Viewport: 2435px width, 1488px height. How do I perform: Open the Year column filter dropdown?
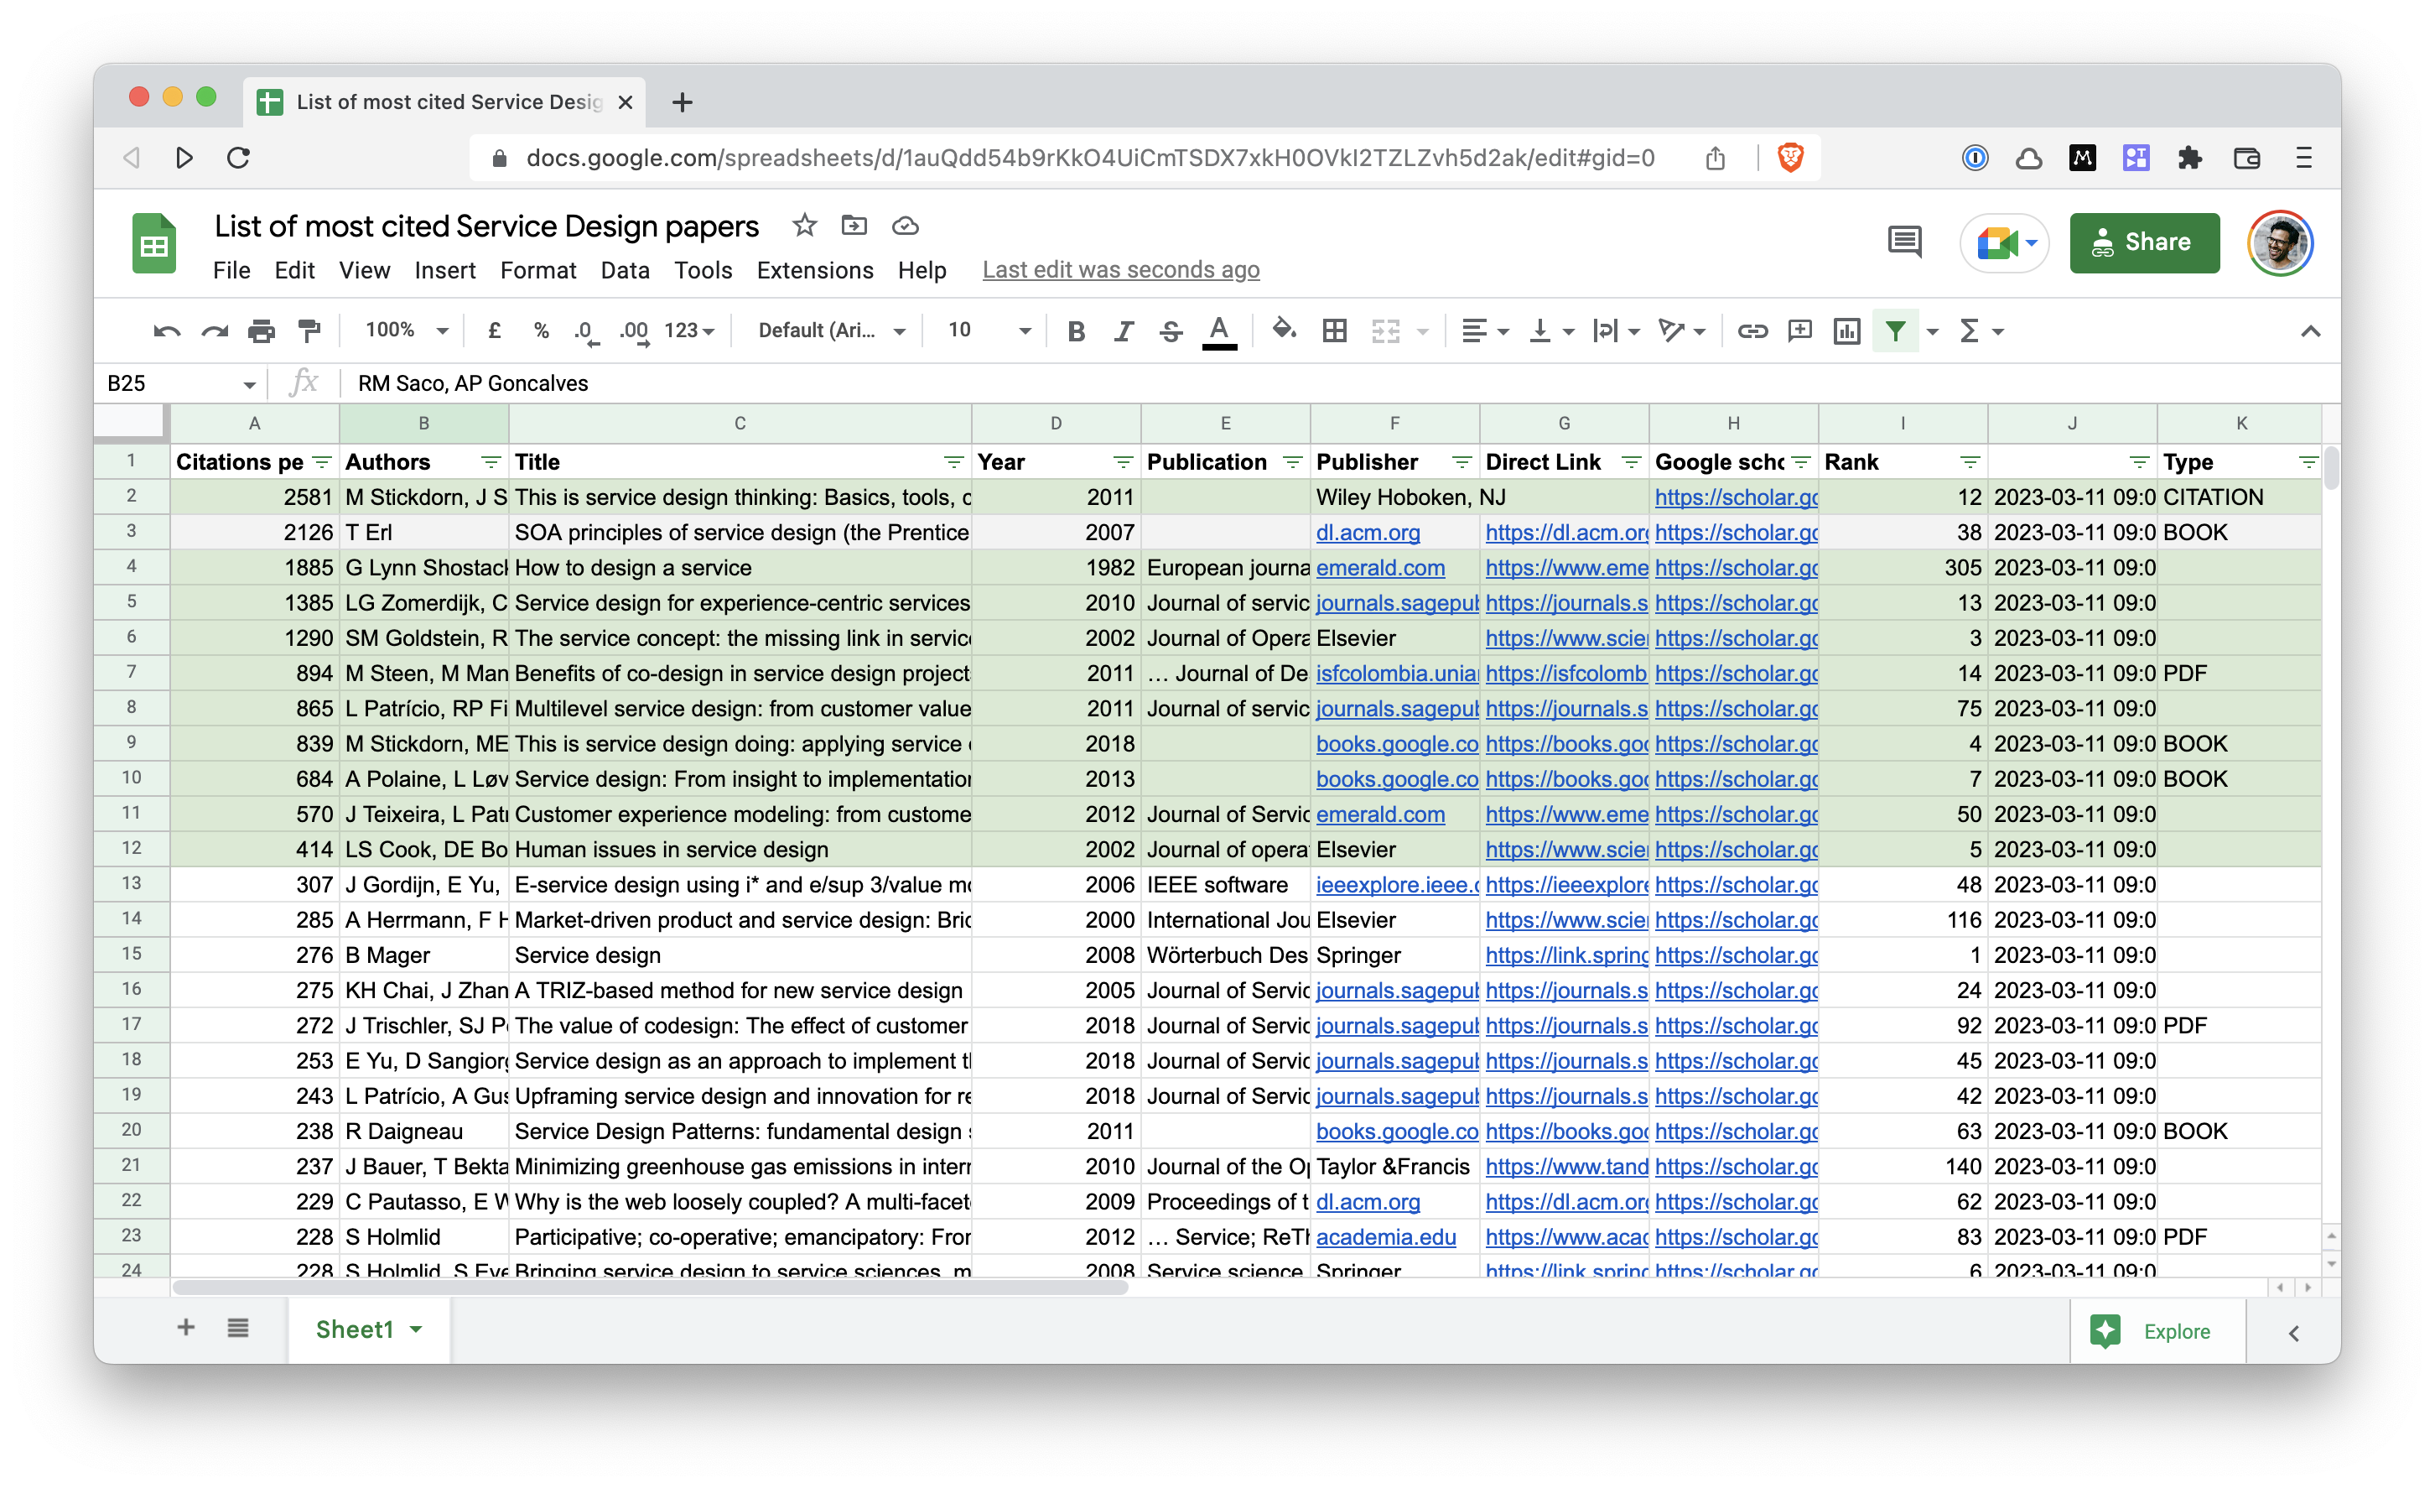pyautogui.click(x=1123, y=463)
